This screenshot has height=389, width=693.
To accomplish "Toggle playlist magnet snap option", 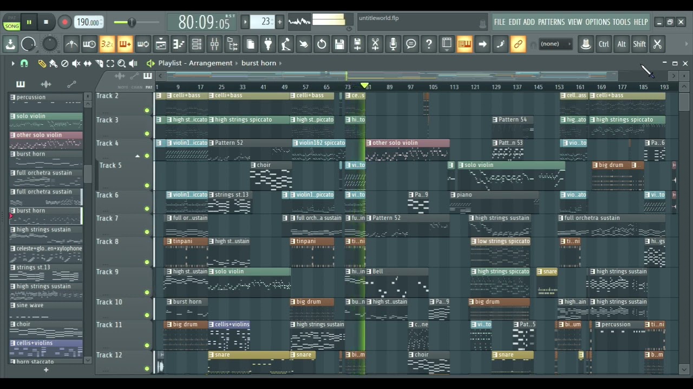I will pyautogui.click(x=24, y=63).
